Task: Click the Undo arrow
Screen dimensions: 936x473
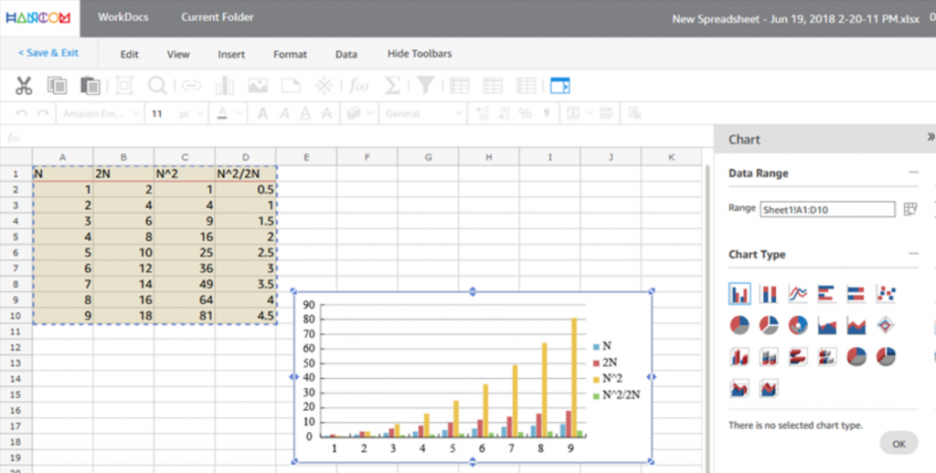Action: point(22,113)
